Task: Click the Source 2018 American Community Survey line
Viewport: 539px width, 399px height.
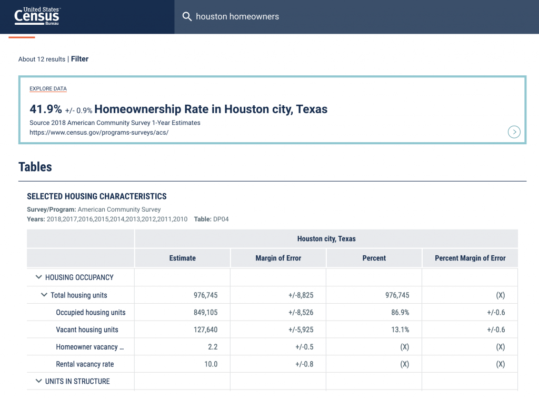Action: coord(115,123)
